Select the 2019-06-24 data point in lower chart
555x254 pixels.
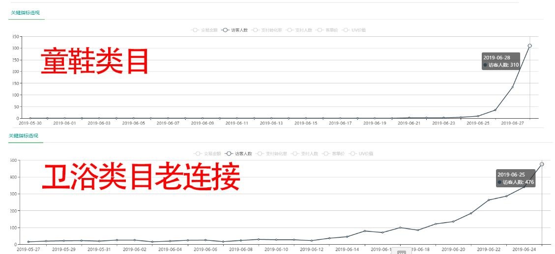[524, 187]
